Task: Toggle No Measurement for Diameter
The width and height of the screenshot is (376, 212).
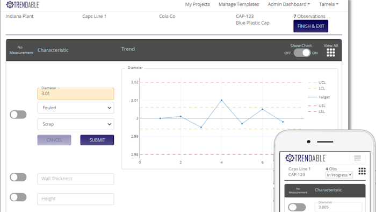Action: coord(18,115)
